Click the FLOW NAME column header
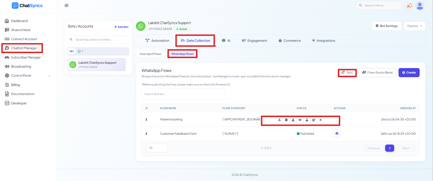Viewport: 433px width, 181px height. point(168,108)
